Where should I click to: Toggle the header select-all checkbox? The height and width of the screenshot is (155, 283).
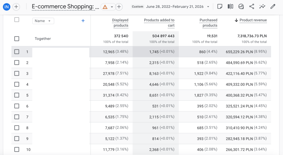[x=17, y=20]
